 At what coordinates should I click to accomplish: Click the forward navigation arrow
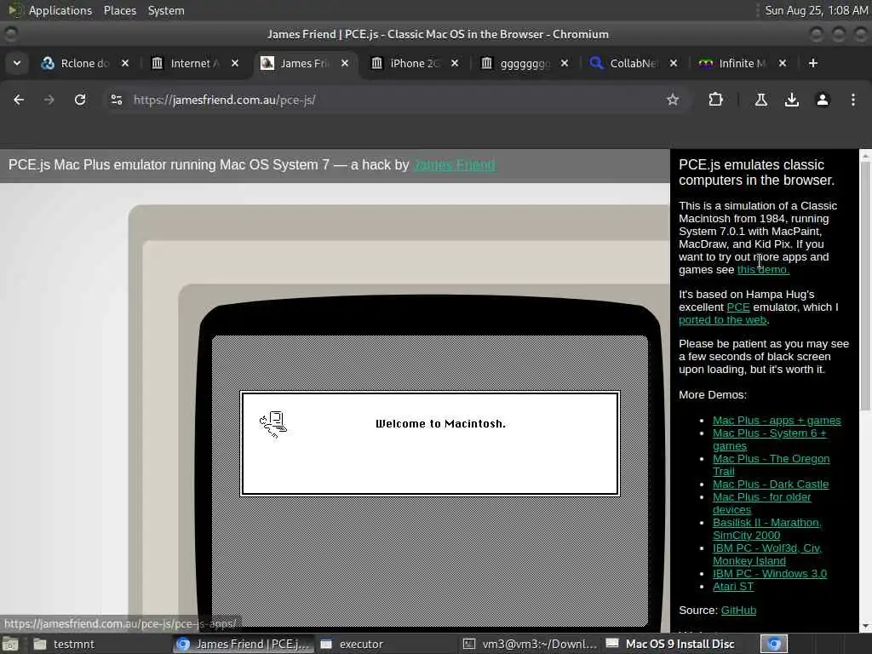point(49,100)
